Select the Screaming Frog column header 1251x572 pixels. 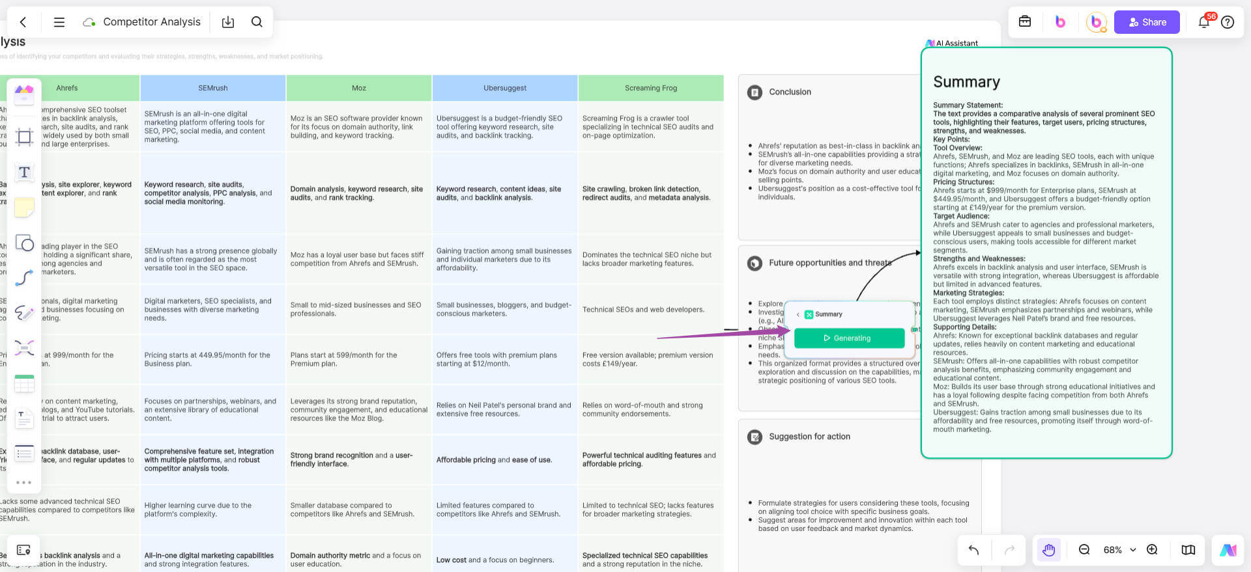pyautogui.click(x=651, y=88)
